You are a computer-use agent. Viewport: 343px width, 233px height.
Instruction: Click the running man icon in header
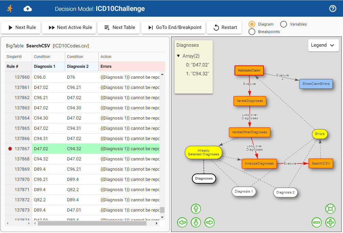pyautogui.click(x=10, y=9)
